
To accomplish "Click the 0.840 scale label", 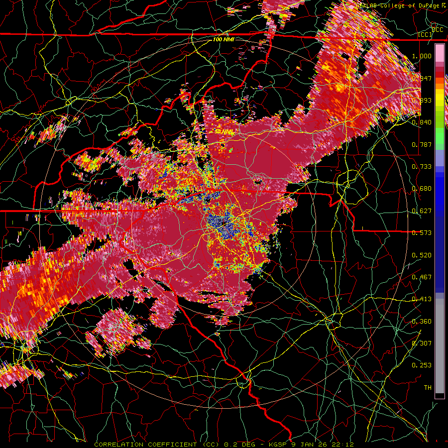I will (422, 122).
